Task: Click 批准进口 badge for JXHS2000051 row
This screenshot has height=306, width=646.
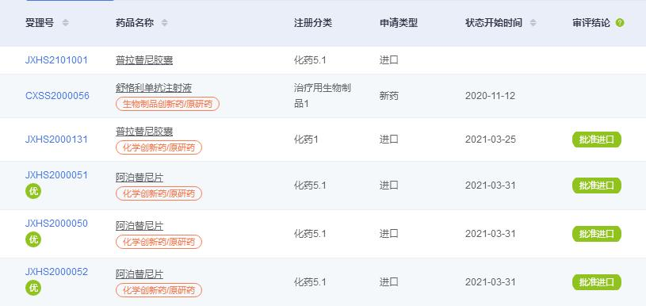Action: 597,186
